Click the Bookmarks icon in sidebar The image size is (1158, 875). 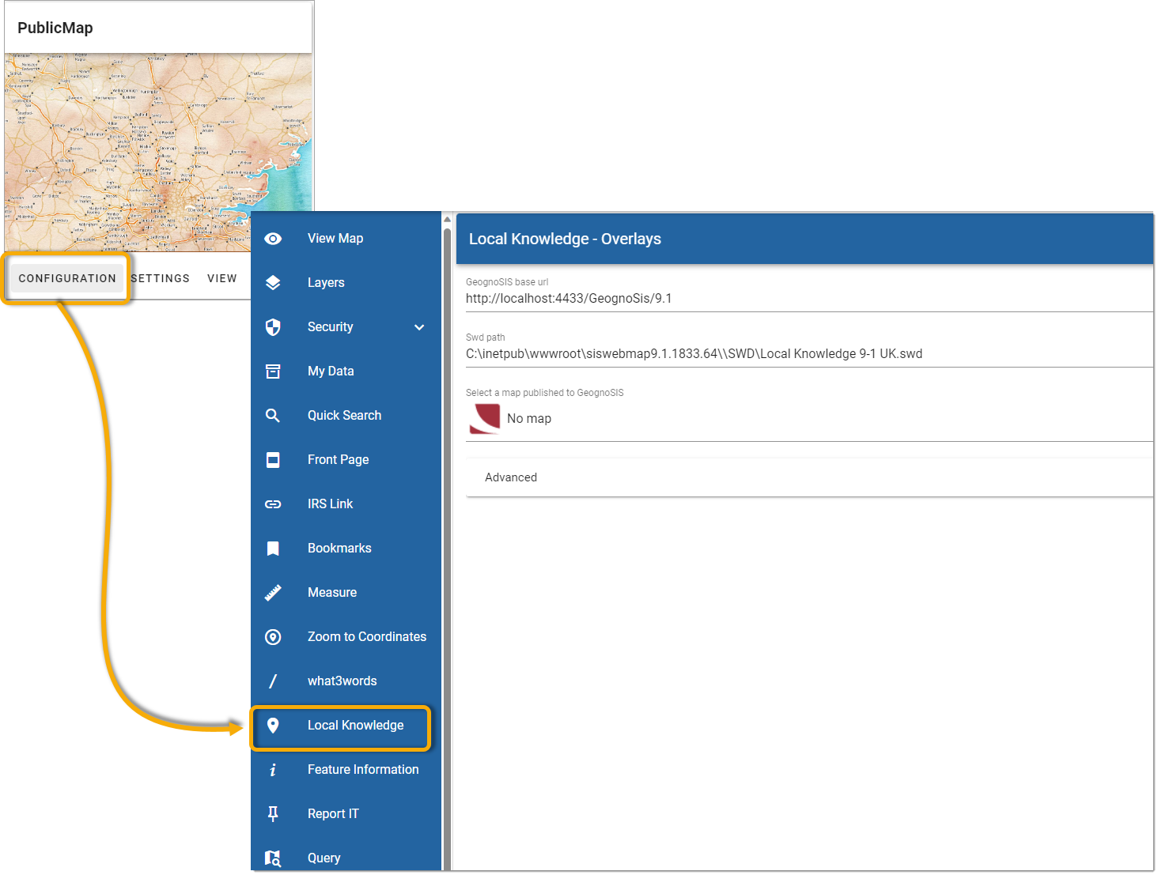[x=273, y=549]
